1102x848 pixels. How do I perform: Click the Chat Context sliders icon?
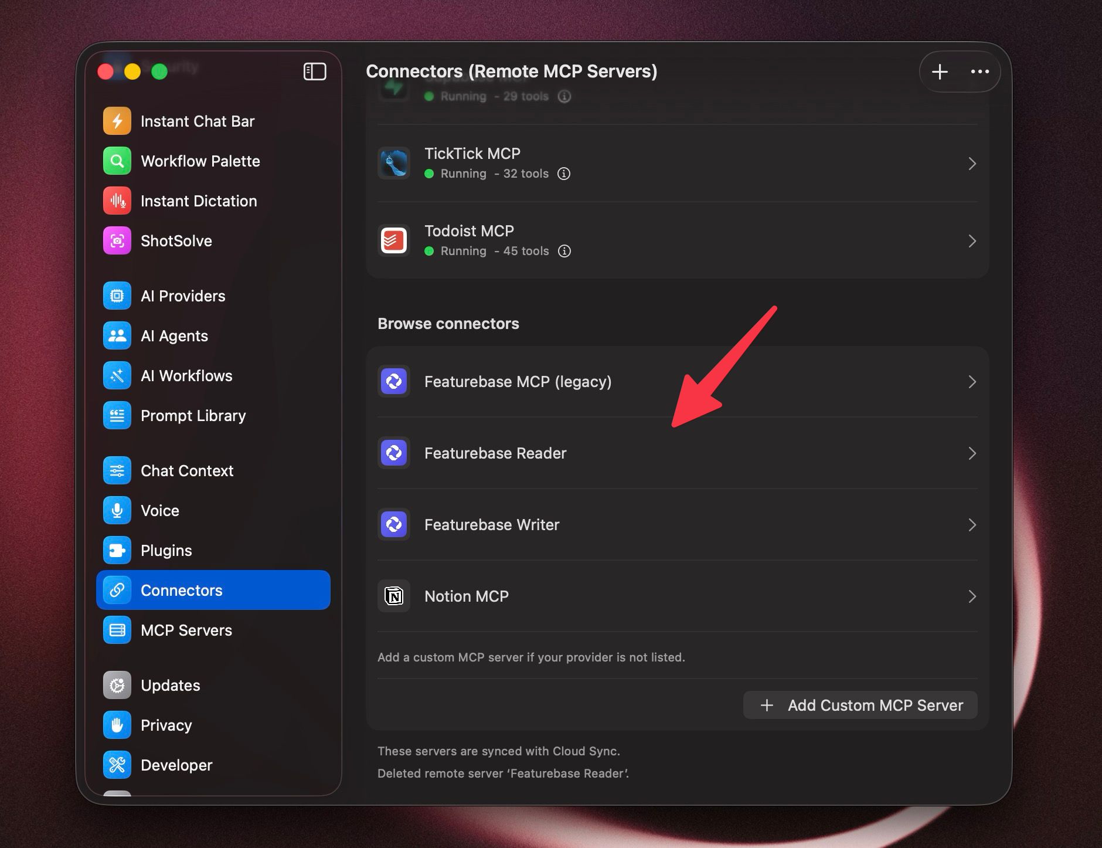[117, 471]
